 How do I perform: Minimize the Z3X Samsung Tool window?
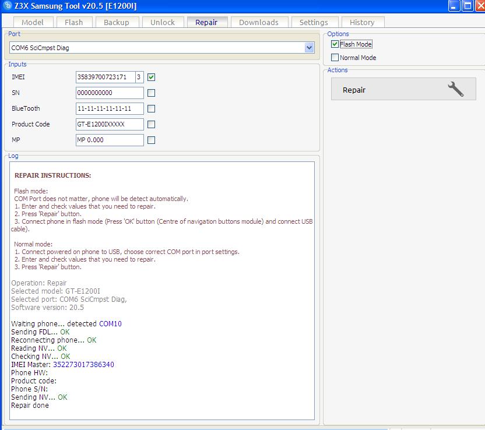pos(454,6)
